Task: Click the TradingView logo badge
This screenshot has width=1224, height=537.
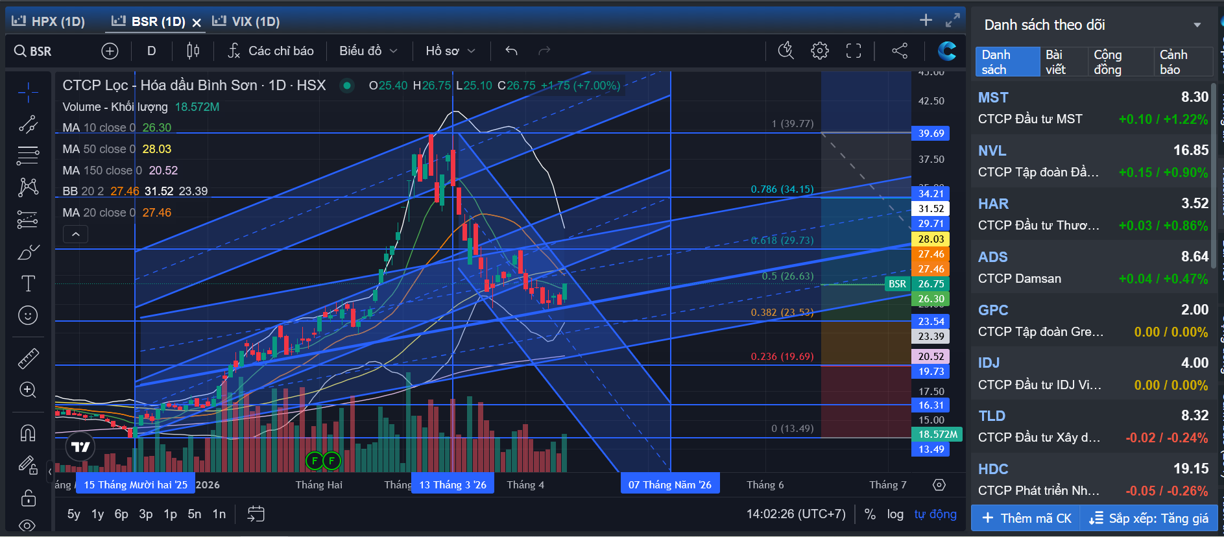Action: tap(80, 447)
